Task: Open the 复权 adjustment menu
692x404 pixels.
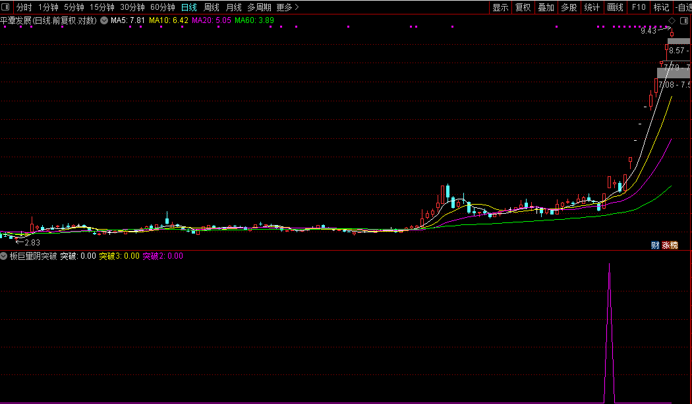Action: tap(523, 7)
